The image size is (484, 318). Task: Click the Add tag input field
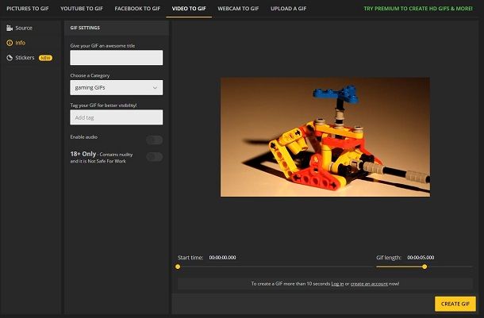(x=116, y=117)
